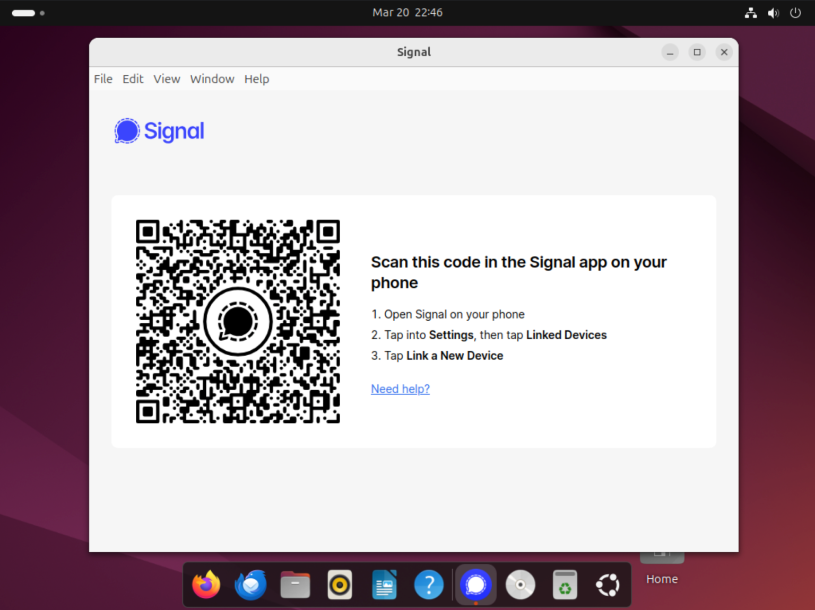The height and width of the screenshot is (610, 815).
Task: Click the Need help link
Action: [400, 388]
